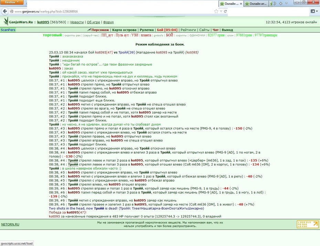Click the GanjaWars leaf logo
Viewport: 320px width, 246px height.
pos(6,21)
